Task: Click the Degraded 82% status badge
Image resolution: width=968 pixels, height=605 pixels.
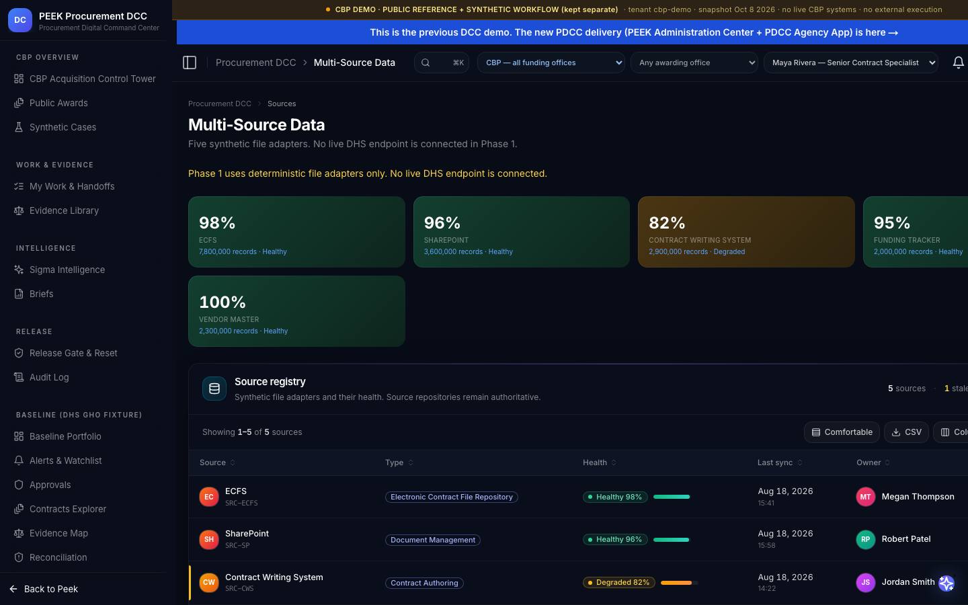Action: point(618,582)
